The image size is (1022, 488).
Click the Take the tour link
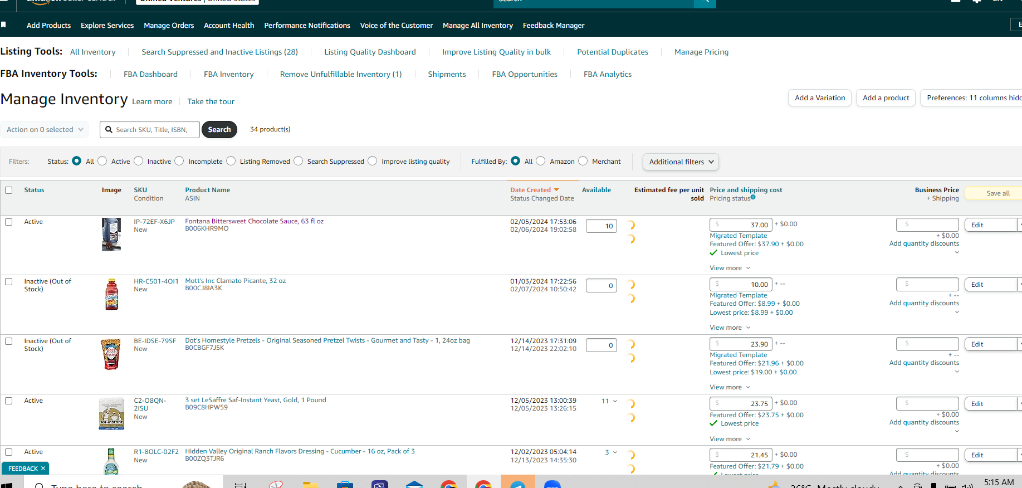click(x=211, y=101)
